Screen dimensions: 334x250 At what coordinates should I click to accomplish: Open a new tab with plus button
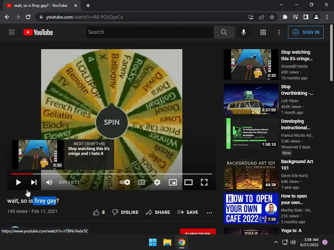click(x=88, y=6)
